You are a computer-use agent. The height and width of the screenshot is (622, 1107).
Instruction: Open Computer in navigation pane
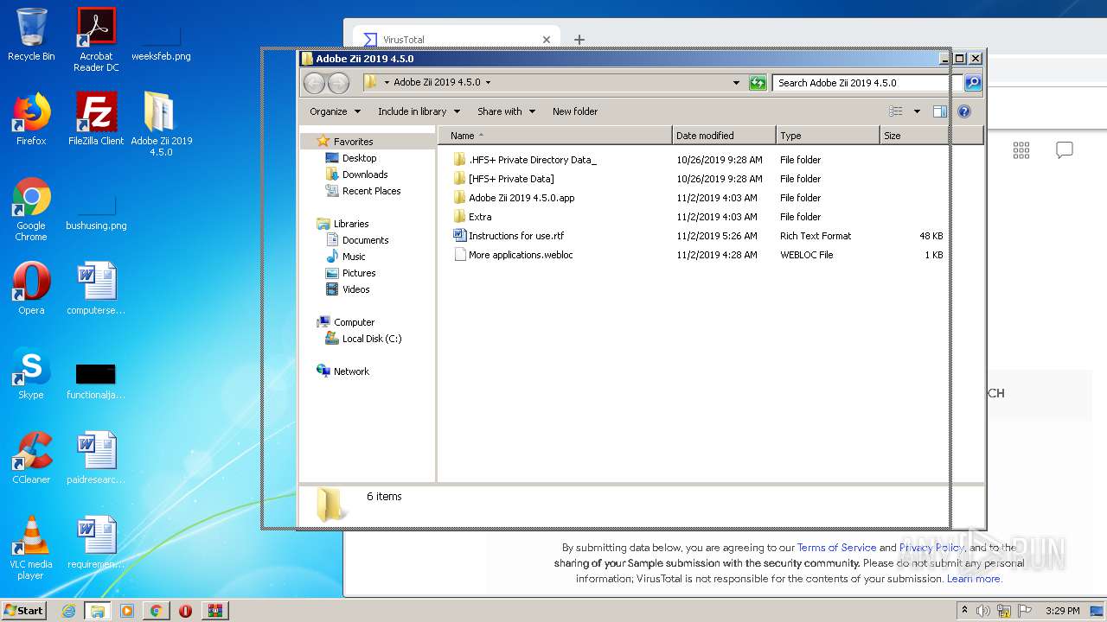(346, 322)
